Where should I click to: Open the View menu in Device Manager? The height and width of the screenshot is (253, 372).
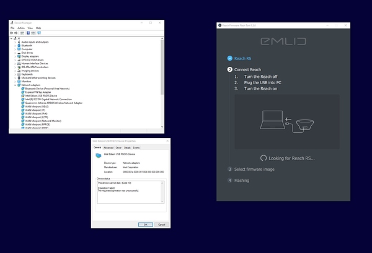pyautogui.click(x=30, y=28)
